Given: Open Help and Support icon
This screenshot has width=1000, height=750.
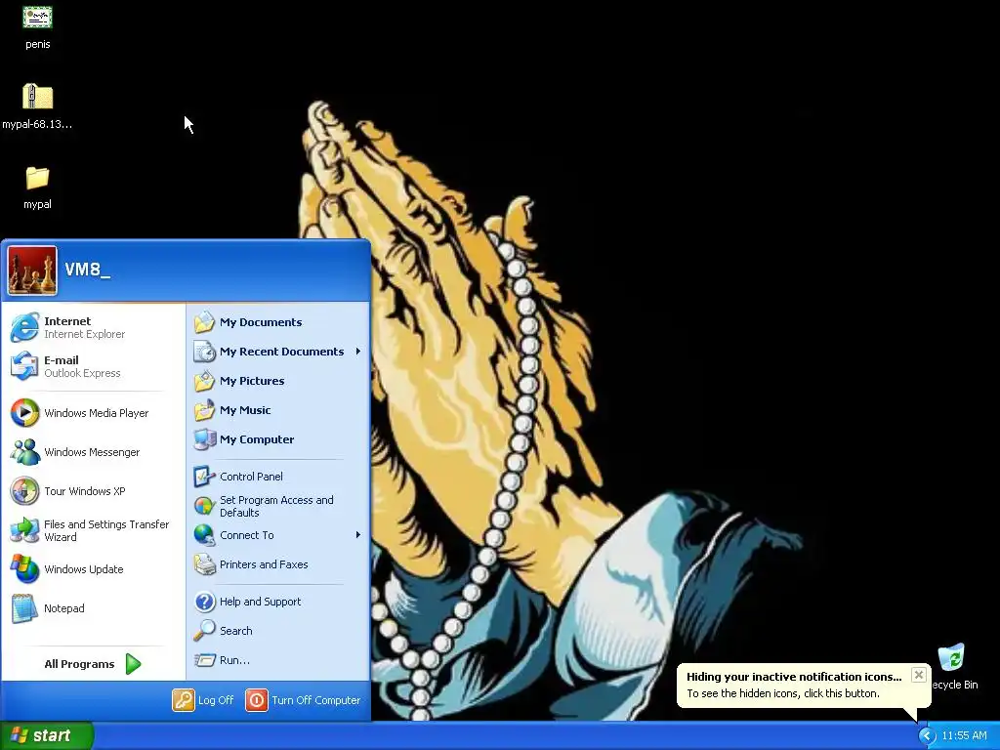Looking at the screenshot, I should click(205, 602).
